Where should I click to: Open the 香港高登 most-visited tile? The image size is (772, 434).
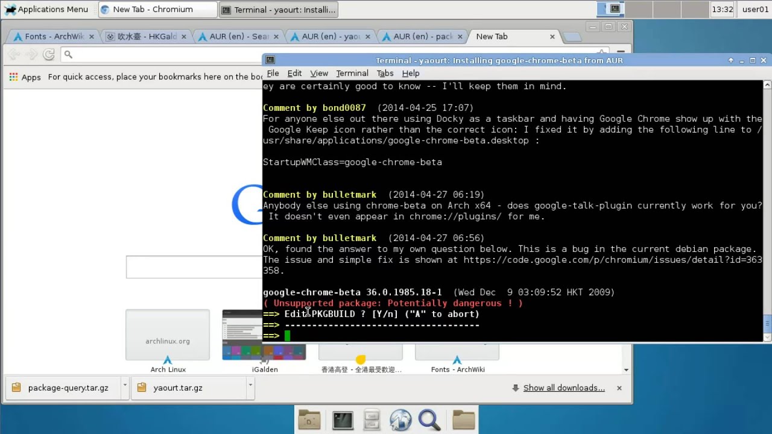pos(361,359)
